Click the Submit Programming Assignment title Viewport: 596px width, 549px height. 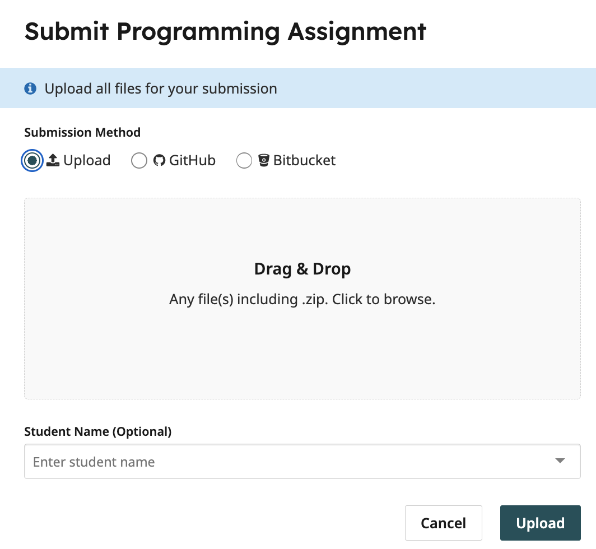pos(225,31)
